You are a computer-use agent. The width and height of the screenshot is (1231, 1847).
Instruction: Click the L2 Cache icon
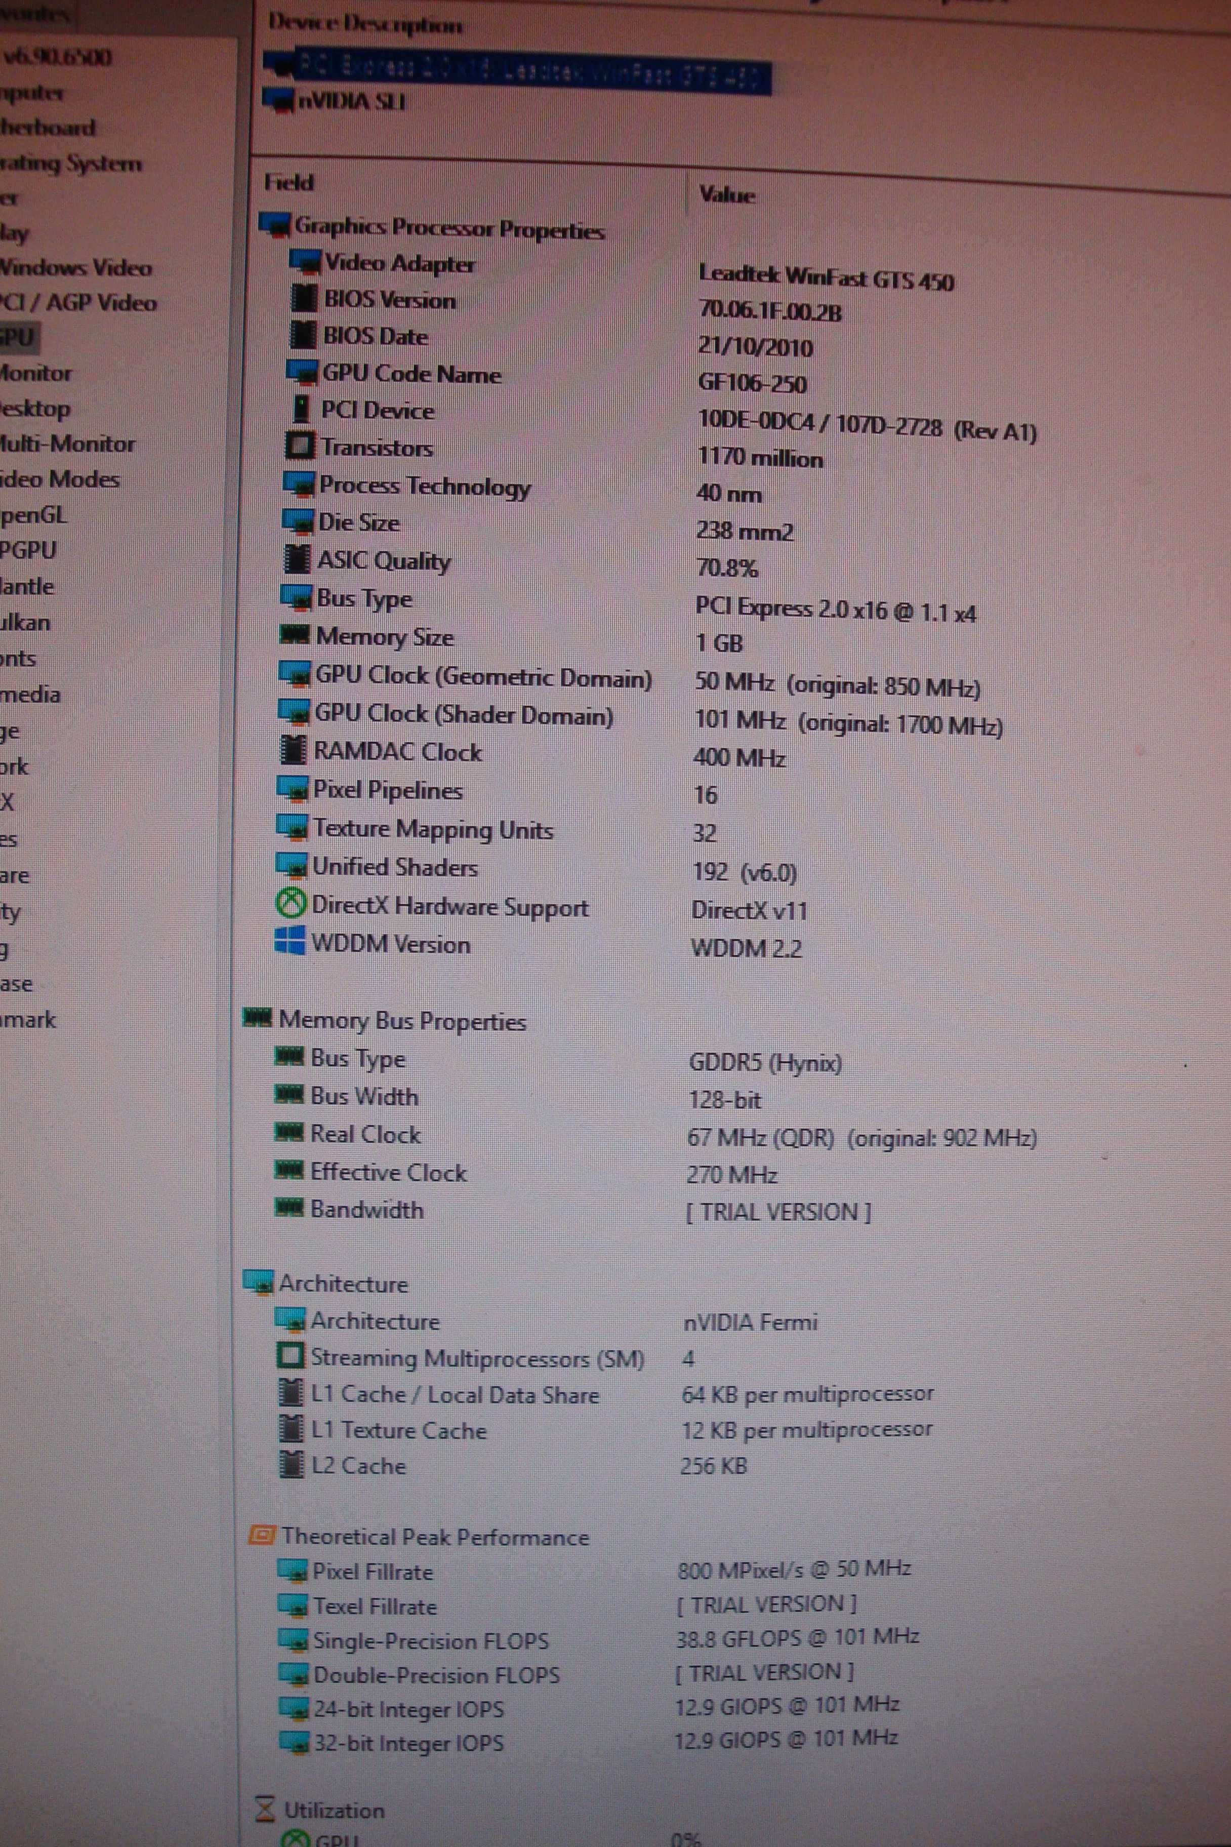pos(291,1465)
